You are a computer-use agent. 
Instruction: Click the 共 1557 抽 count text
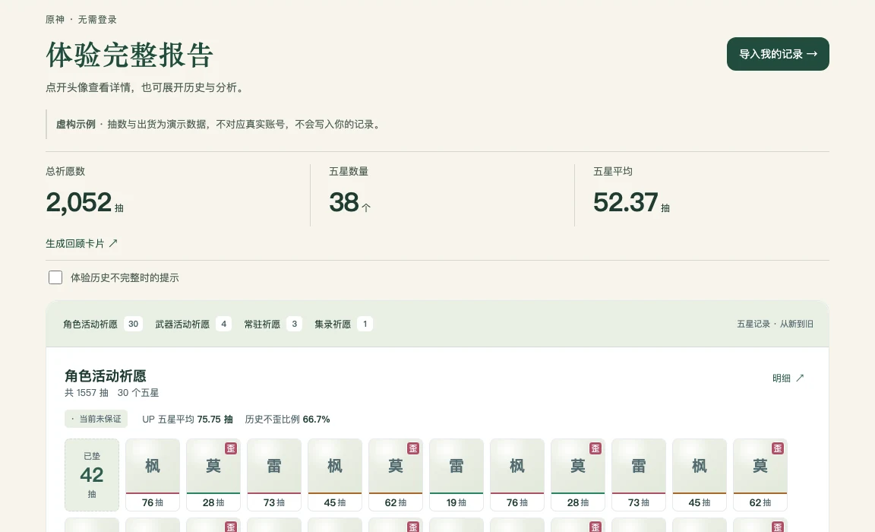87,393
